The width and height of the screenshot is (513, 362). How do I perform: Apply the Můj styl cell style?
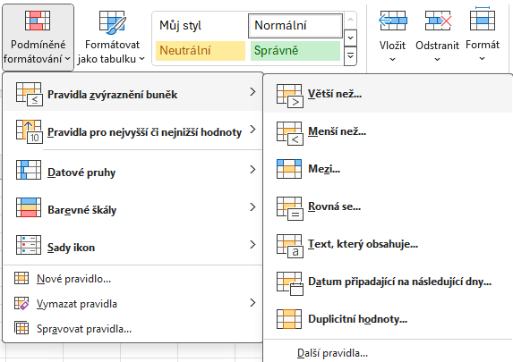201,25
